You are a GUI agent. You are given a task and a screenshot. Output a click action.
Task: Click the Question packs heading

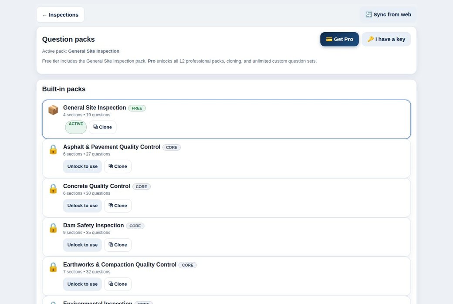(68, 39)
